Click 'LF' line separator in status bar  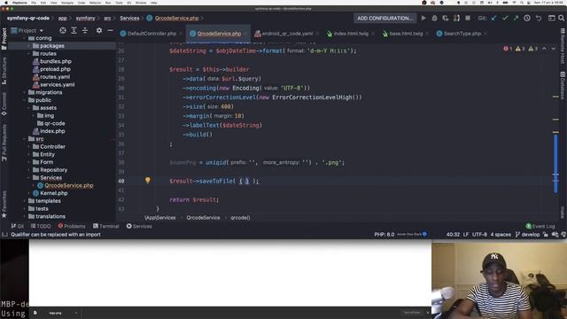pos(466,235)
